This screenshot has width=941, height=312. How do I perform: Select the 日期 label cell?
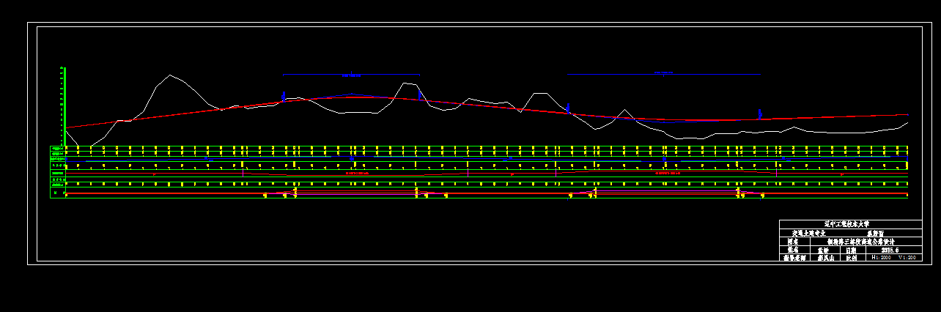852,250
